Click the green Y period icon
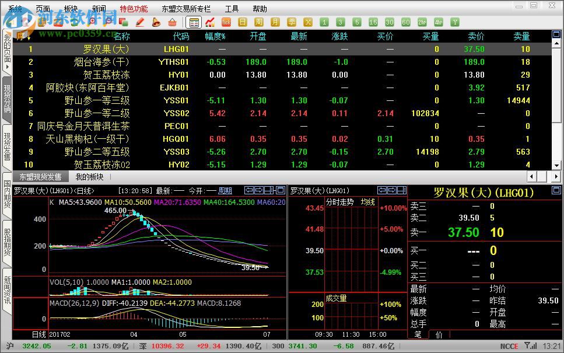Image resolution: width=564 pixels, height=353 pixels. (x=455, y=22)
